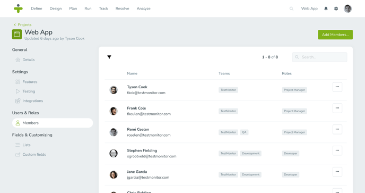Image resolution: width=365 pixels, height=193 pixels.
Task: Click email fkeulen@testmonitor.com
Action: click(x=149, y=114)
